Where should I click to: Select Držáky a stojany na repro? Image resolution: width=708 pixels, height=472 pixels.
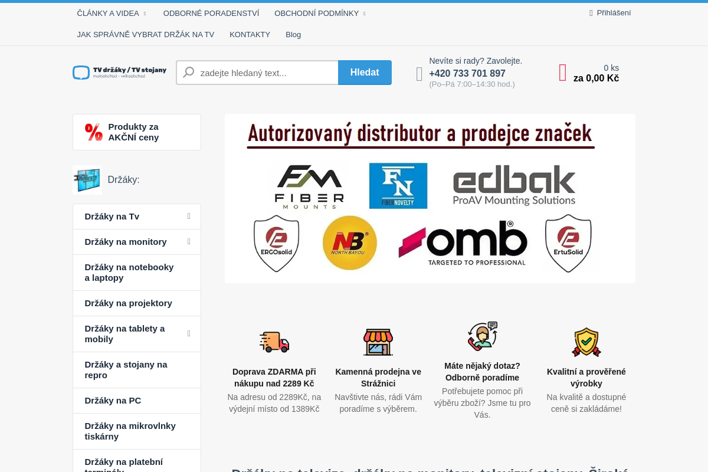(x=137, y=370)
